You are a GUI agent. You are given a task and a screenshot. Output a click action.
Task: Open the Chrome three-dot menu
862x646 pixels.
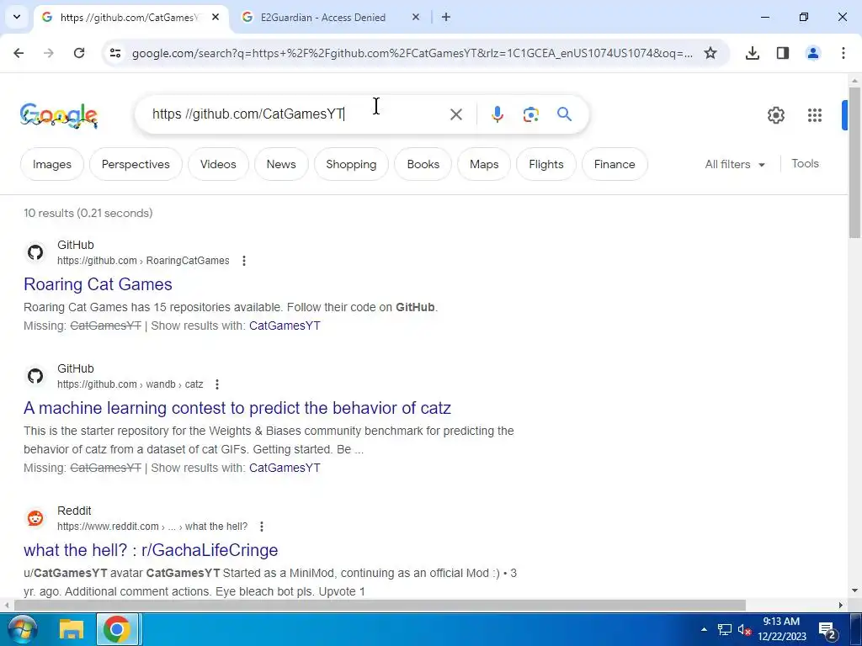pos(843,53)
